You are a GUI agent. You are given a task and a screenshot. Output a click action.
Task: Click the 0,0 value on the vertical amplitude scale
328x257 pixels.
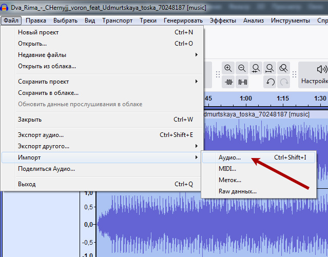tap(89, 225)
